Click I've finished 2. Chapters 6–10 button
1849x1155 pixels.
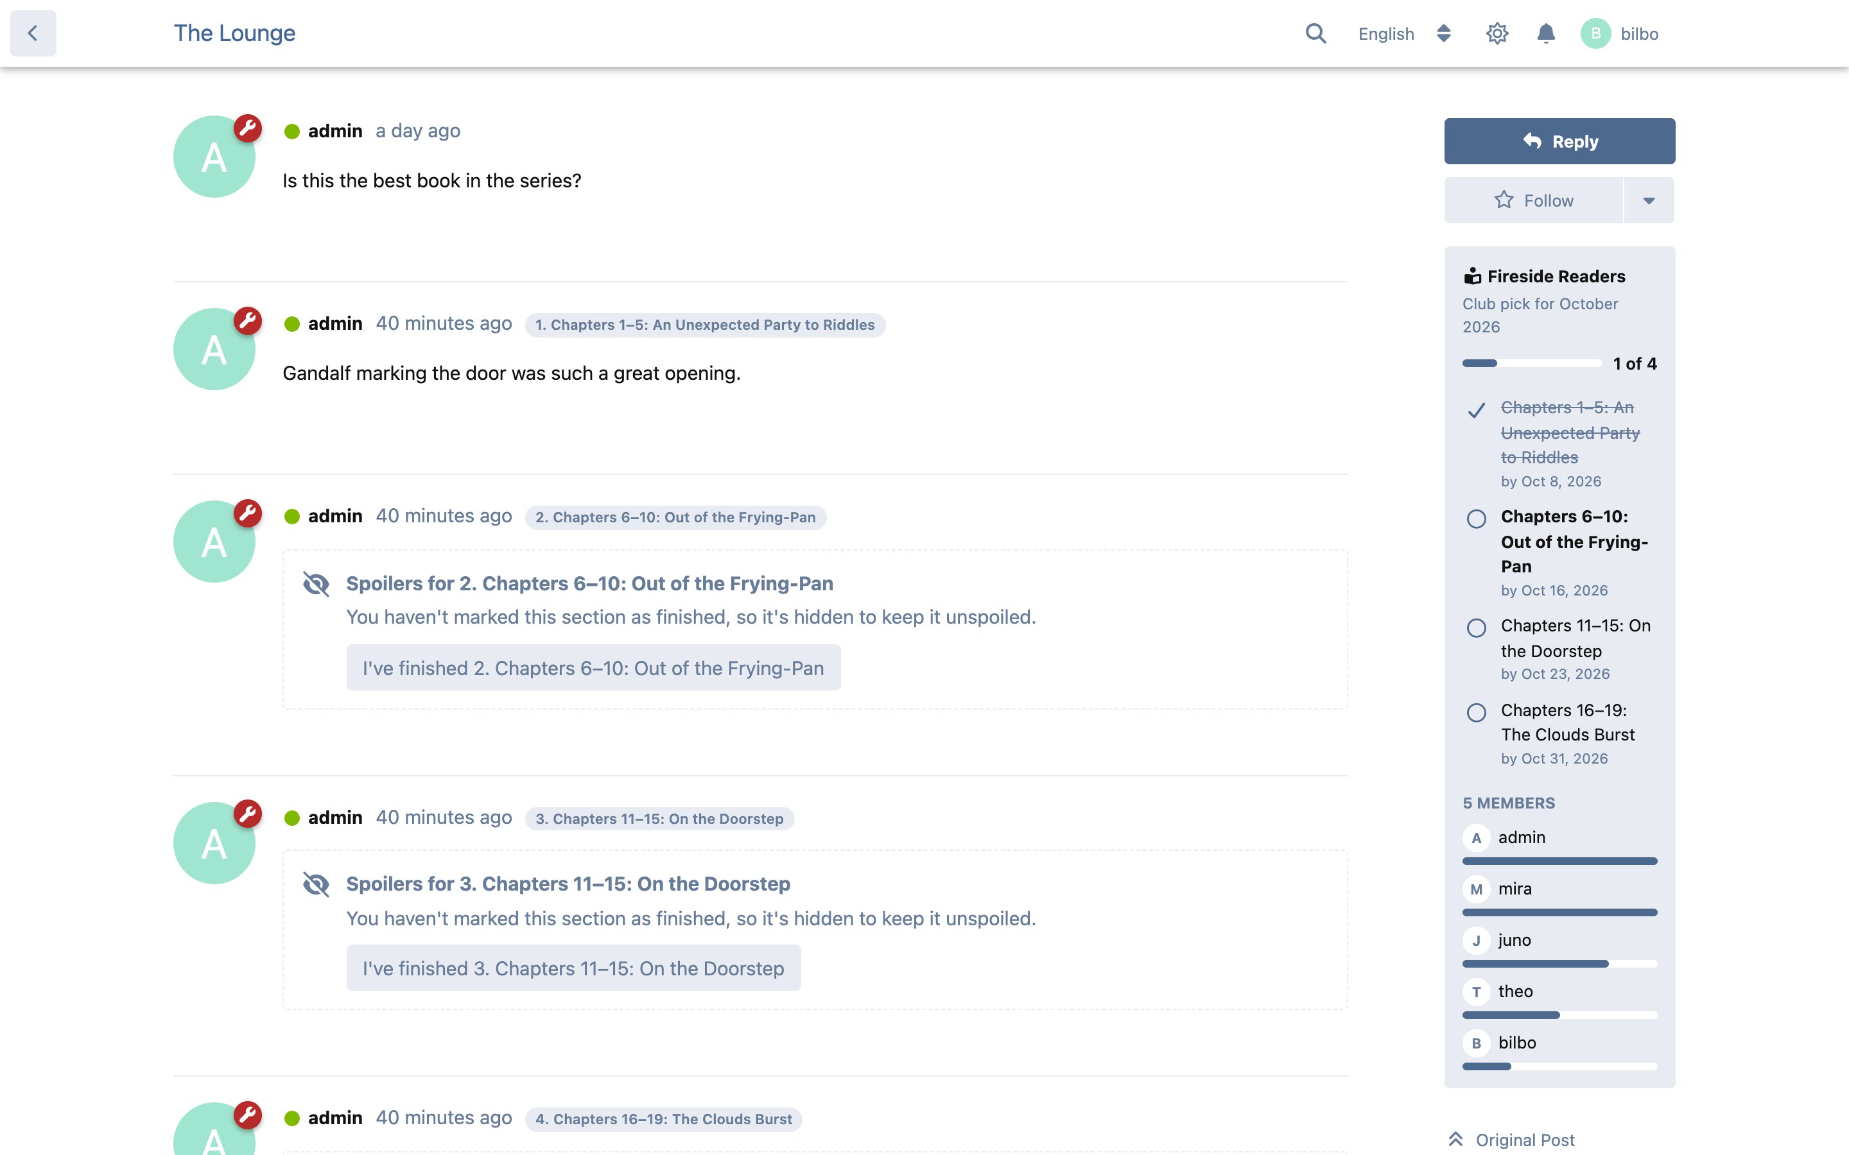[x=593, y=667]
